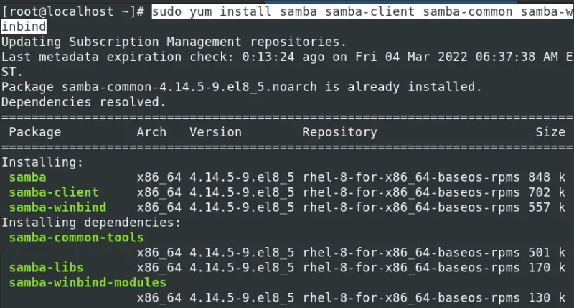Select the samba-client package name

point(54,192)
